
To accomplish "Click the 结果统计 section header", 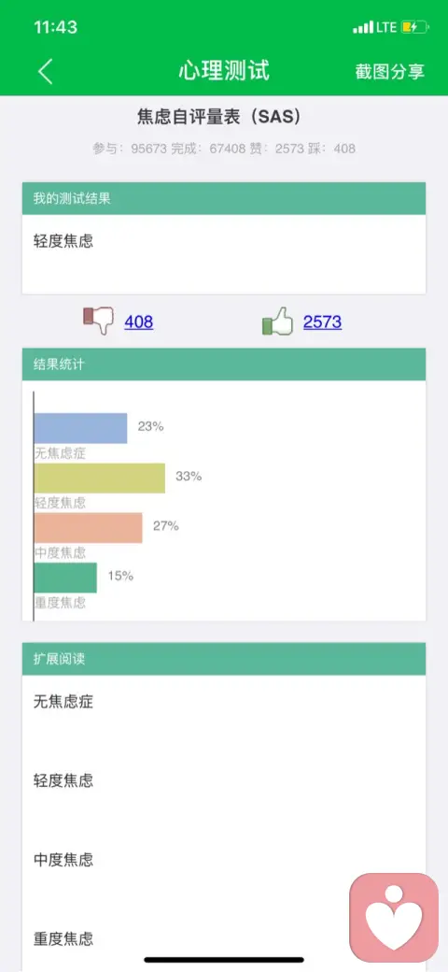I will coord(224,364).
